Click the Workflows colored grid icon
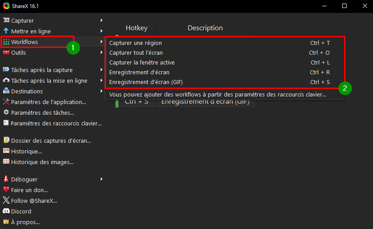This screenshot has width=373, height=229. [6, 42]
